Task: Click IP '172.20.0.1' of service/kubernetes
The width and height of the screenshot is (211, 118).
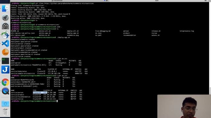Action: pyautogui.click(x=52, y=71)
